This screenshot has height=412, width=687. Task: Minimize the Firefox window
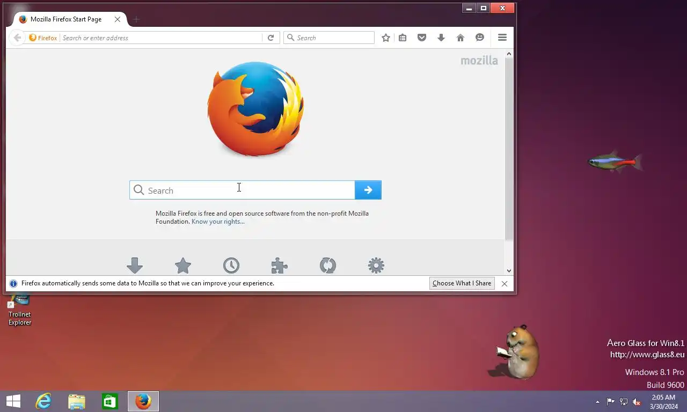coord(469,8)
